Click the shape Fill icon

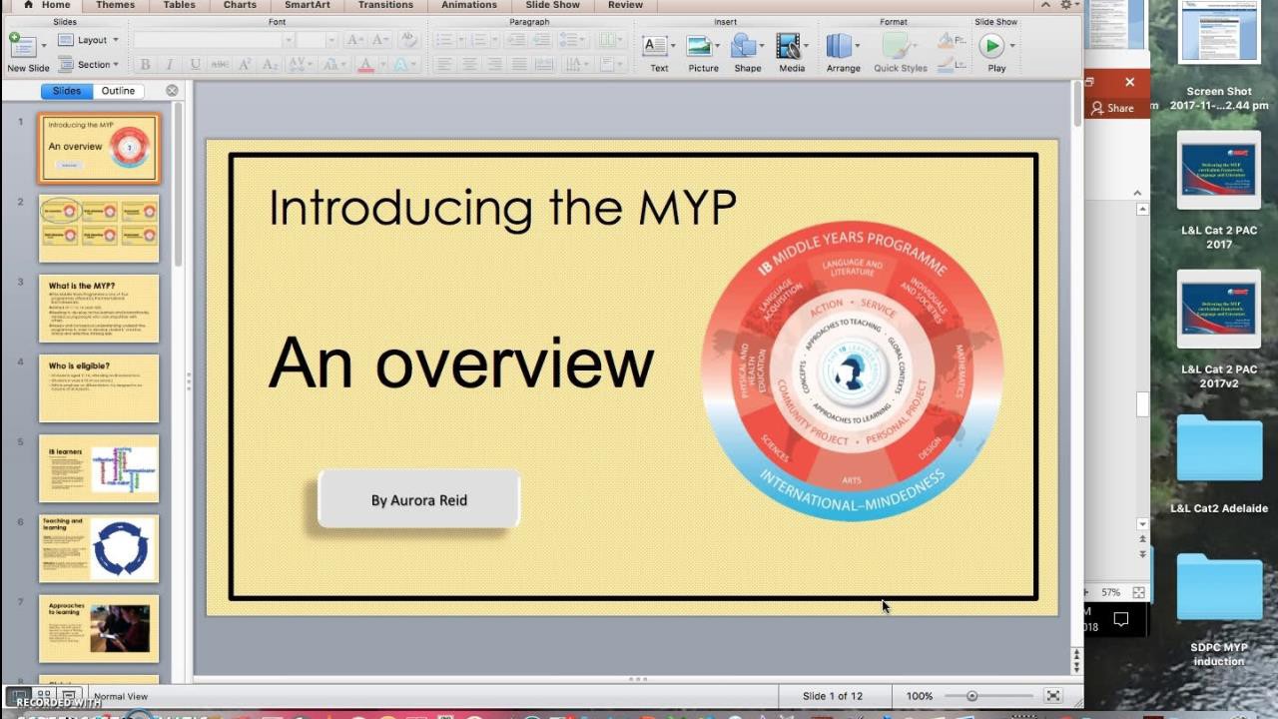947,40
